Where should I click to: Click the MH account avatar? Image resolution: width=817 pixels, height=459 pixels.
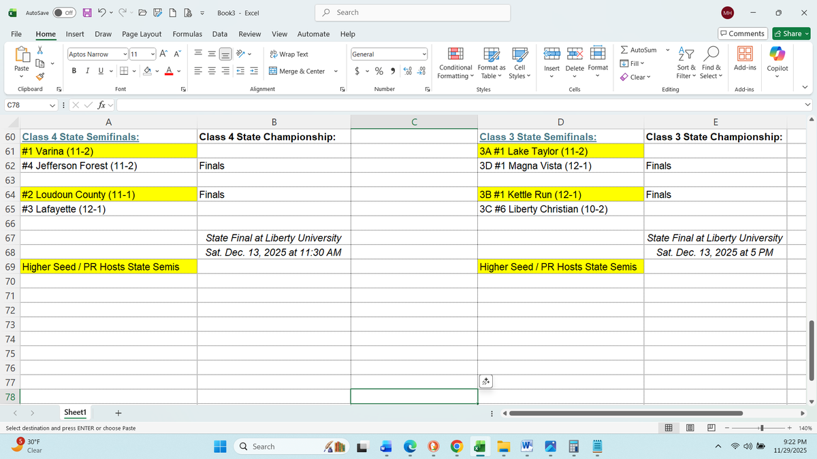click(x=728, y=12)
